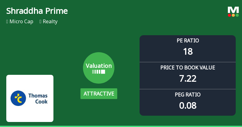Screen dimensions: 242x127
Task: Select the Realty sector label
Action: click(50, 22)
